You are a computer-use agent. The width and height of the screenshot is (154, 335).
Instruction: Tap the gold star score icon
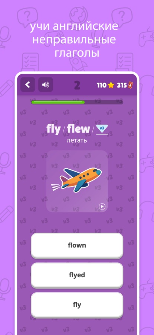[x=111, y=86]
